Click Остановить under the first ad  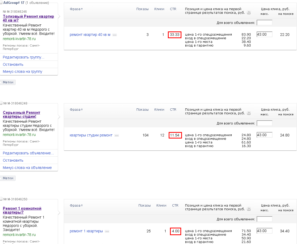[13, 64]
